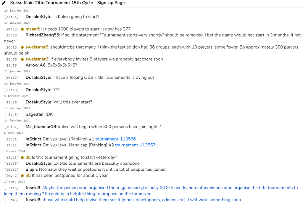
Task: Click gold dot before sweissner2's "if everybody invites" message
Action: click(x=22, y=59)
